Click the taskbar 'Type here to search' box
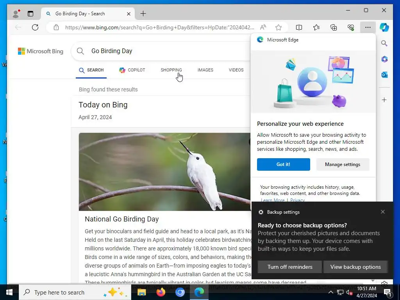The image size is (400, 300). click(75, 292)
